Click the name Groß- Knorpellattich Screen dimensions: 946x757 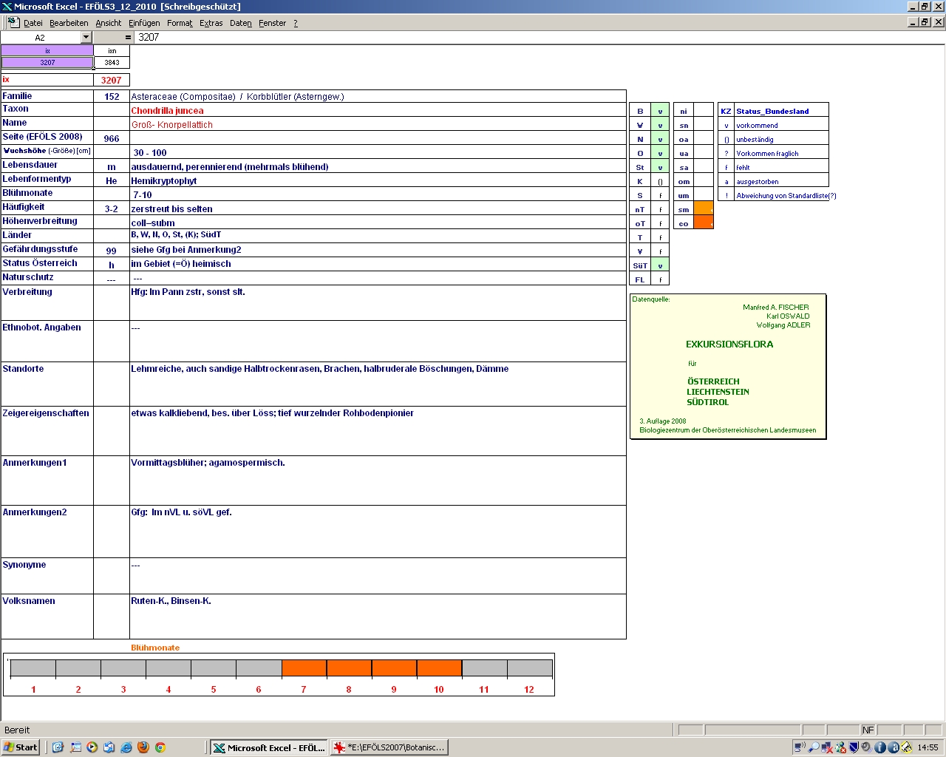172,125
